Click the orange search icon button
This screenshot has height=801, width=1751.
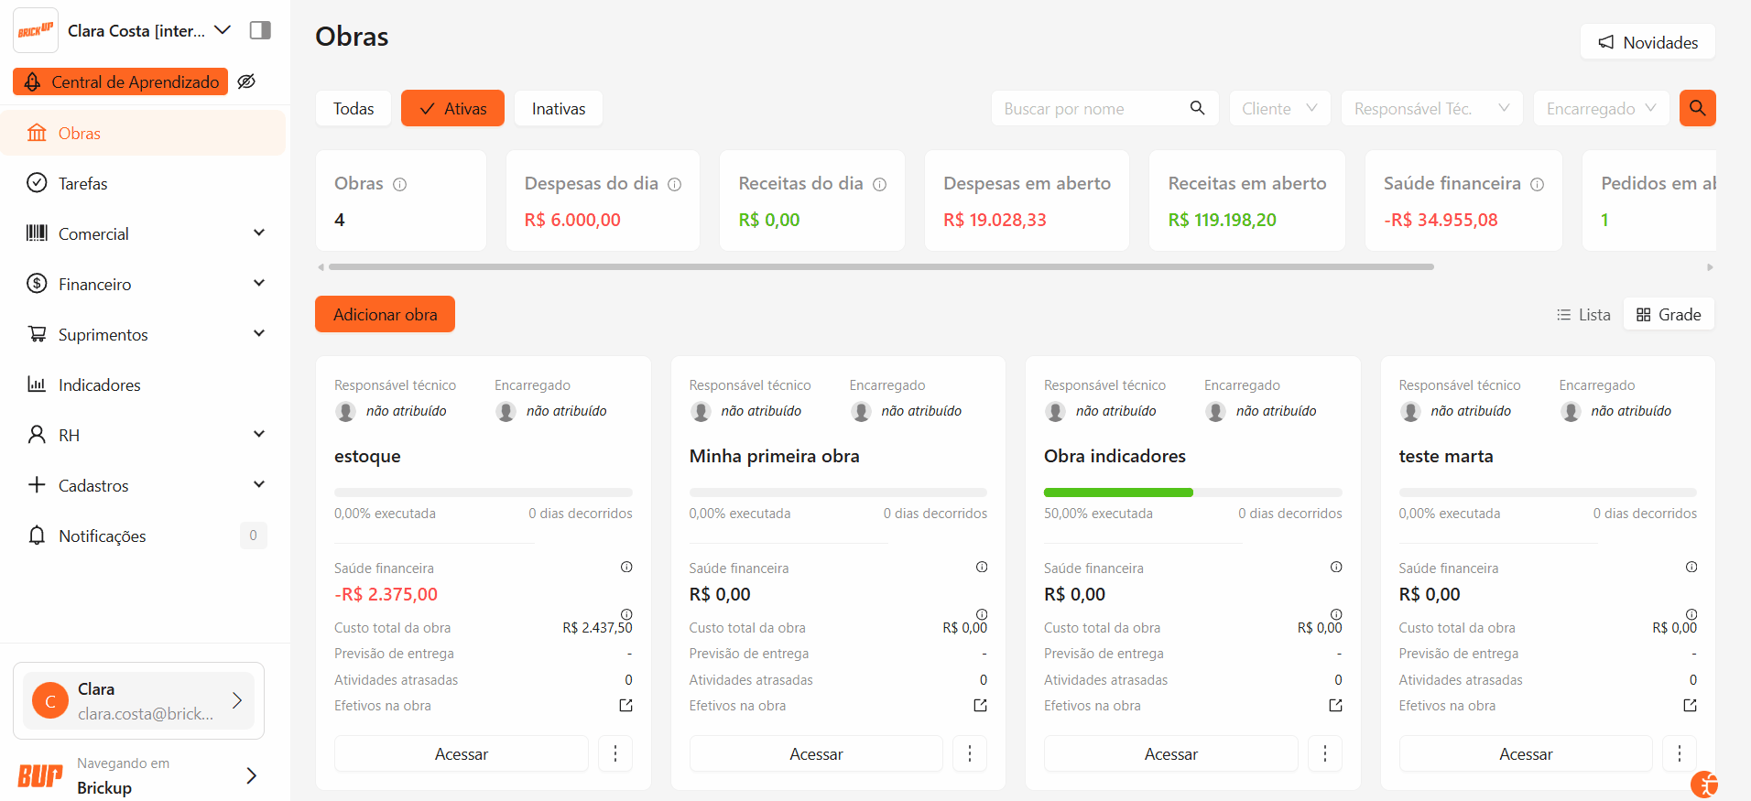pos(1697,108)
